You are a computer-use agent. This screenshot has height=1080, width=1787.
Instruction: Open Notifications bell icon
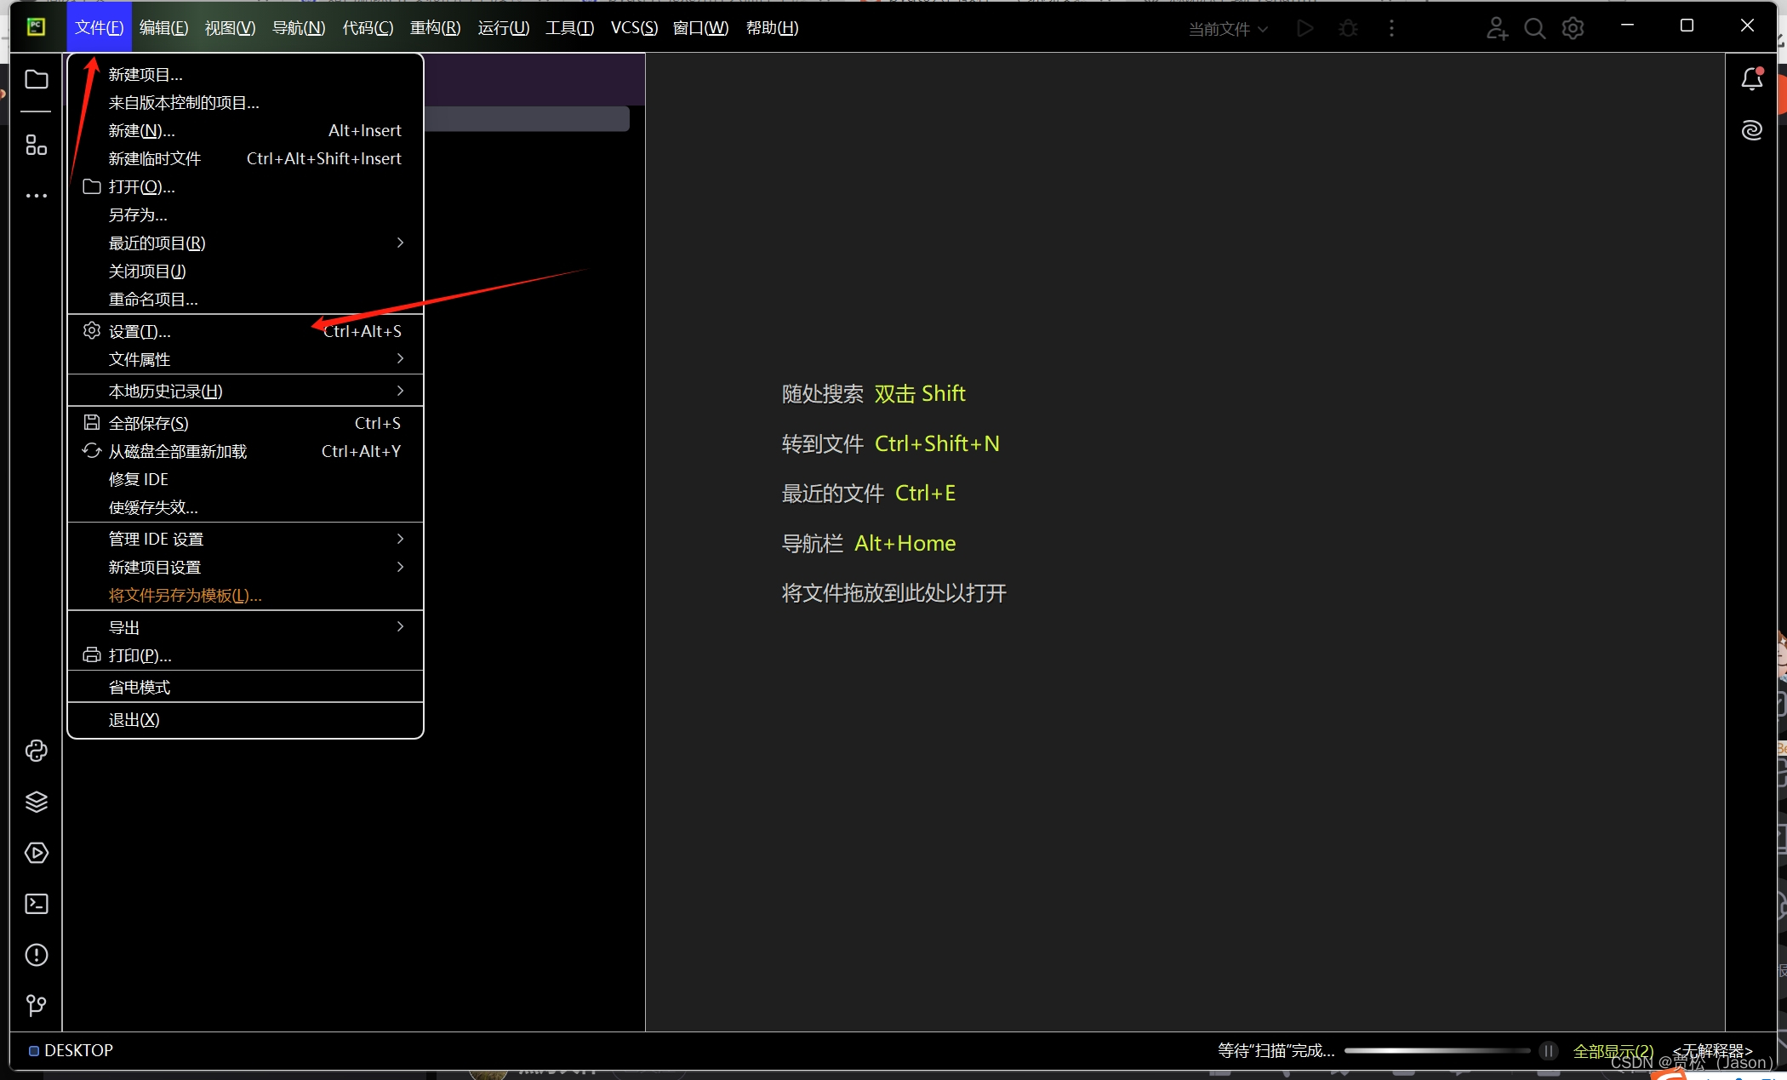[1751, 80]
